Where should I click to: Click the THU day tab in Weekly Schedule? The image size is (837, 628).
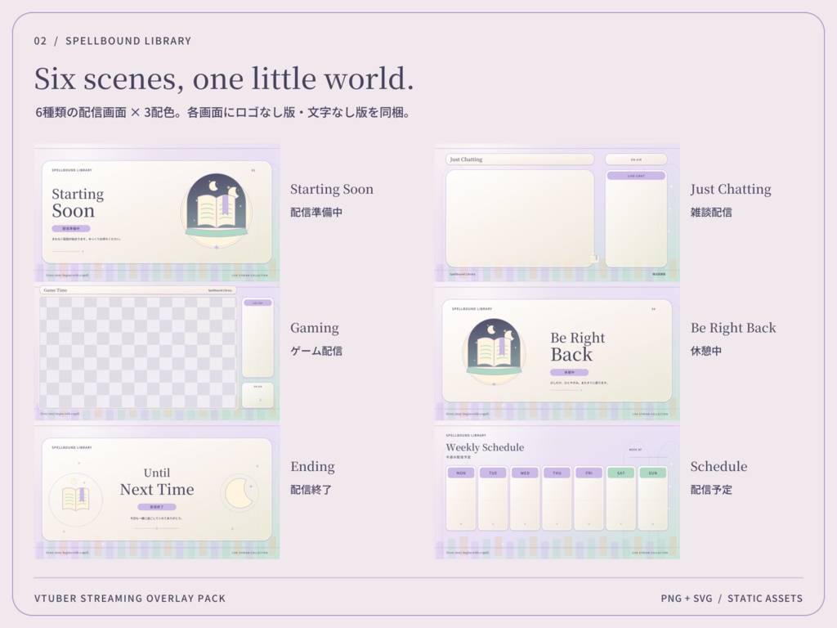(557, 473)
